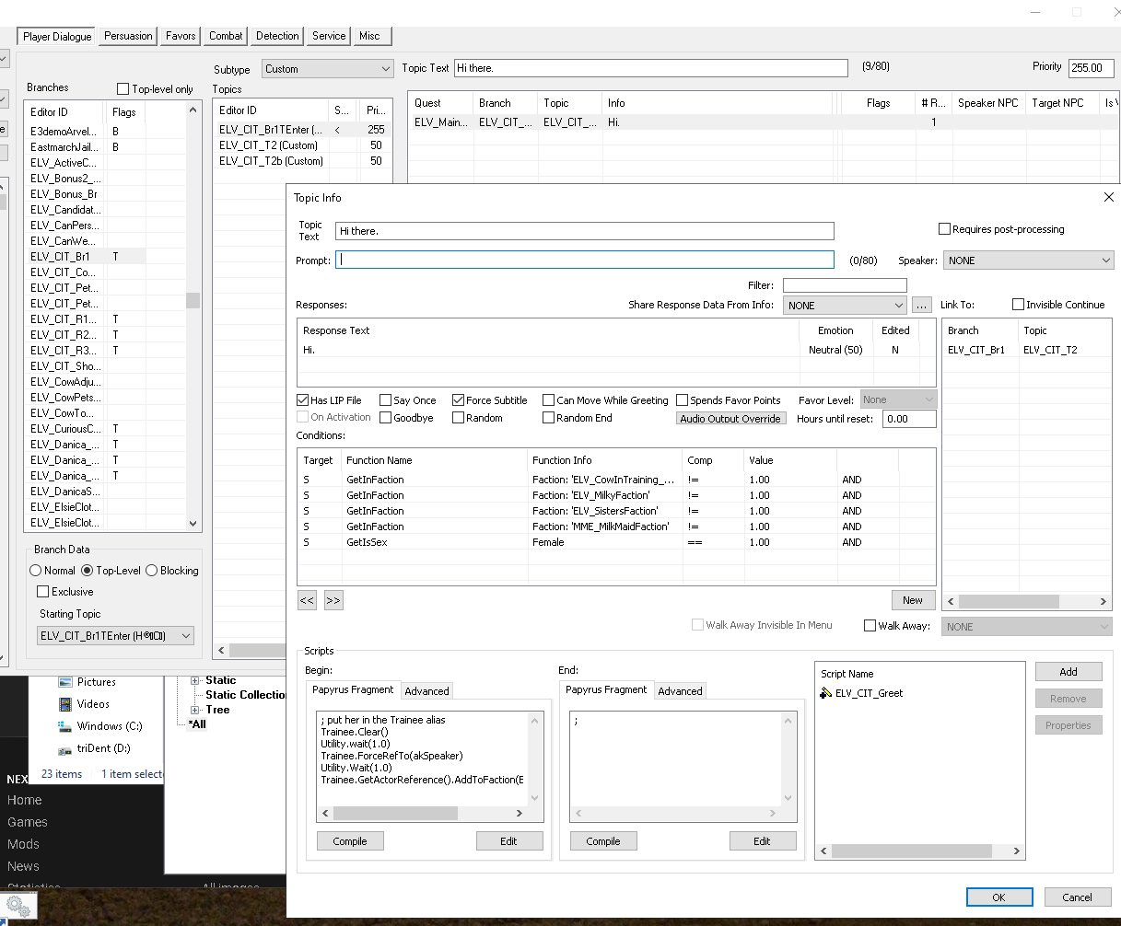Open the Videos folder icon in Explorer
Screen dimensions: 1121x926
[65, 704]
